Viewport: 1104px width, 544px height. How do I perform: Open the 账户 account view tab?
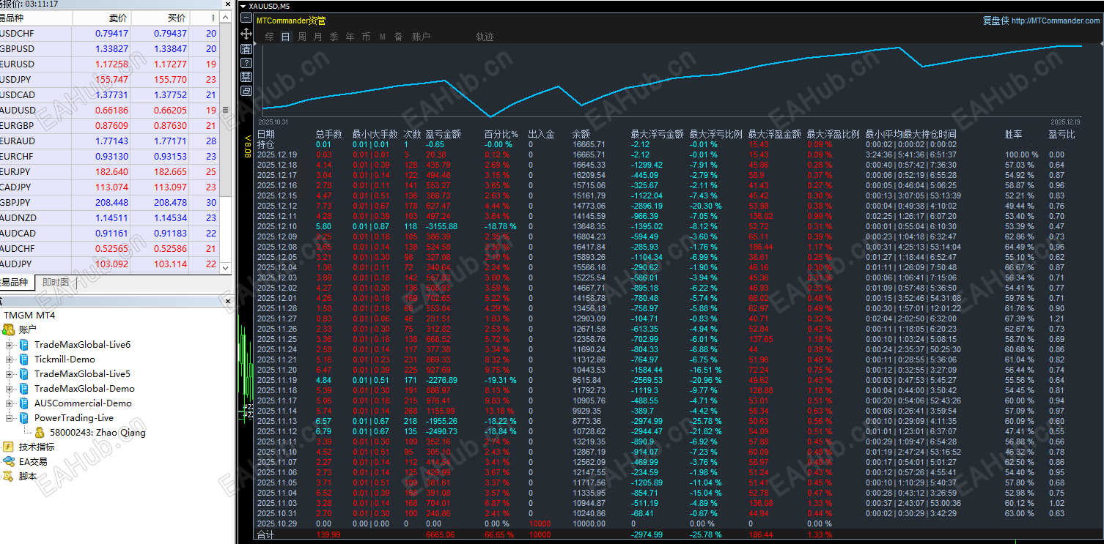(x=421, y=37)
